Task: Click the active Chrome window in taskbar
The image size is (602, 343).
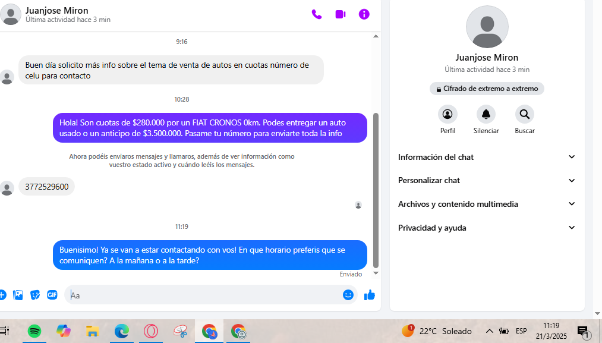Action: (x=209, y=331)
